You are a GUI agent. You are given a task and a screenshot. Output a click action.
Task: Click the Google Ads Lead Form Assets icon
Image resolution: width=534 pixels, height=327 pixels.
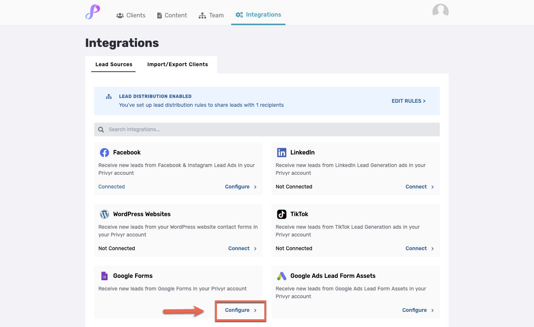(x=281, y=276)
